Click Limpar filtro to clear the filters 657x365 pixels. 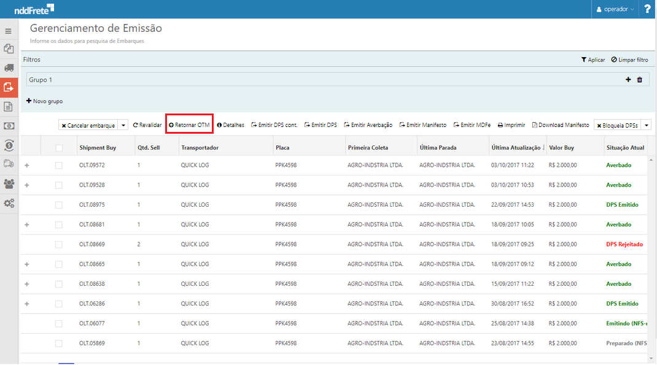pyautogui.click(x=629, y=60)
